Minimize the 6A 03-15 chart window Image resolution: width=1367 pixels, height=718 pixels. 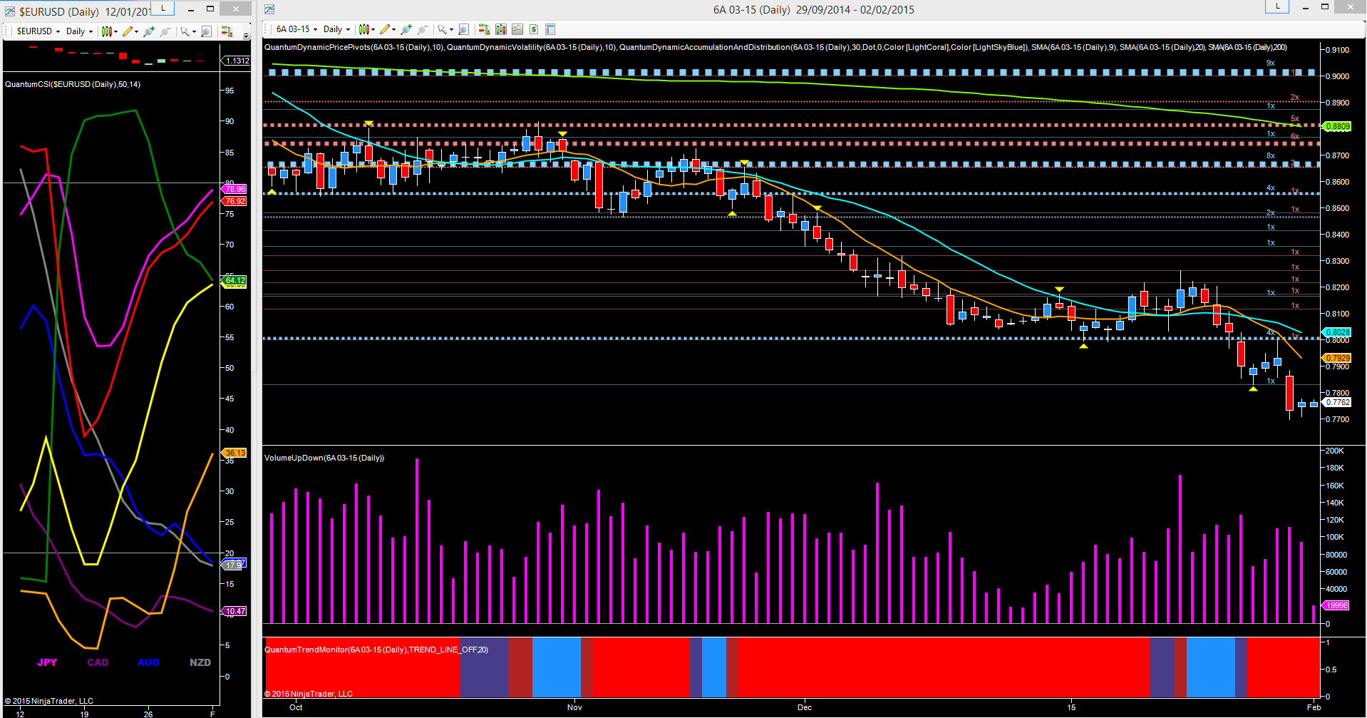tap(1306, 8)
